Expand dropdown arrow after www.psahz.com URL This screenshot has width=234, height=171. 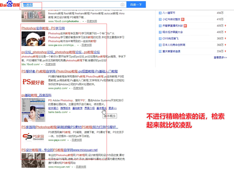tap(69, 89)
